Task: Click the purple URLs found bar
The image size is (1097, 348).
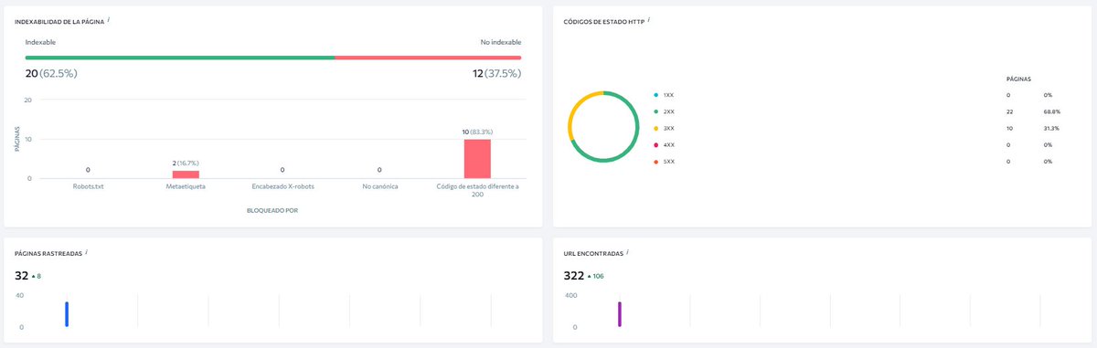Action: click(620, 314)
